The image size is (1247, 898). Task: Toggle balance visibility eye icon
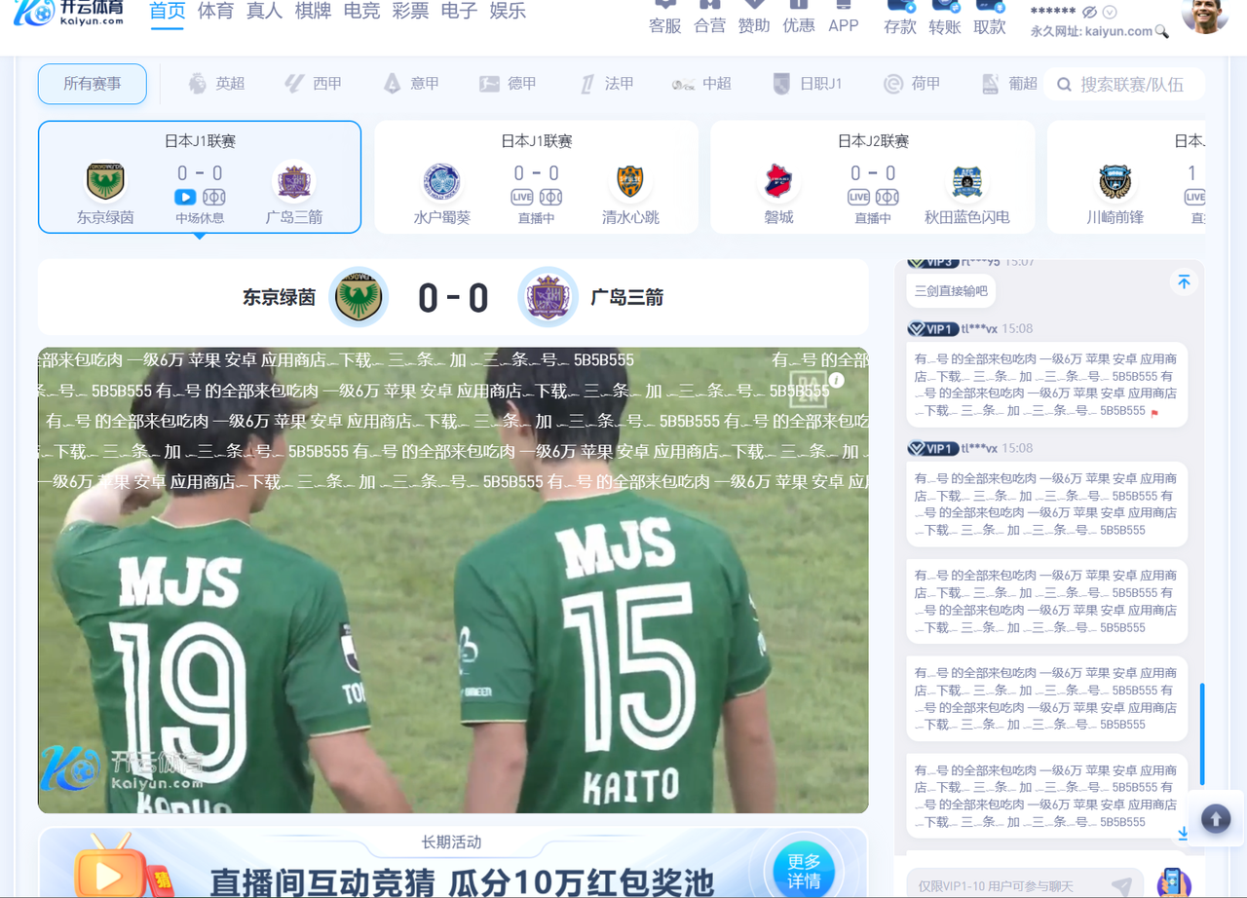click(1090, 12)
